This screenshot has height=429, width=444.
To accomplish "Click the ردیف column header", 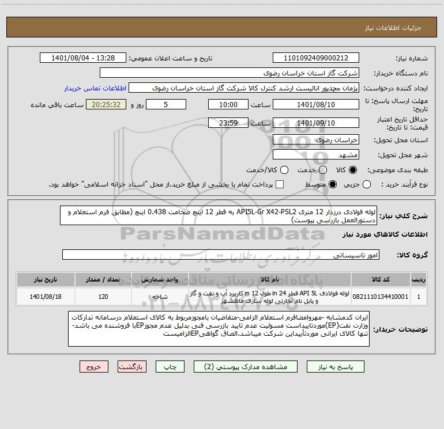I will click(x=419, y=280).
